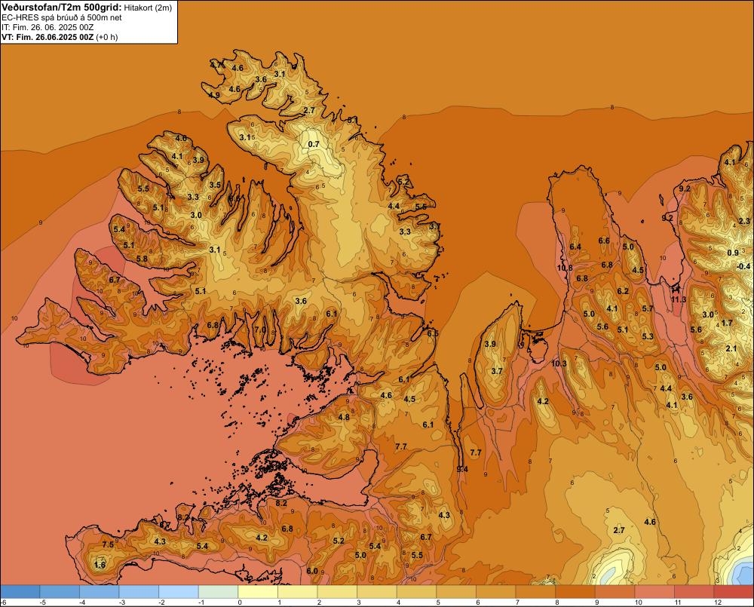
Task: Click the 10.3 temperature value
Action: (x=559, y=363)
